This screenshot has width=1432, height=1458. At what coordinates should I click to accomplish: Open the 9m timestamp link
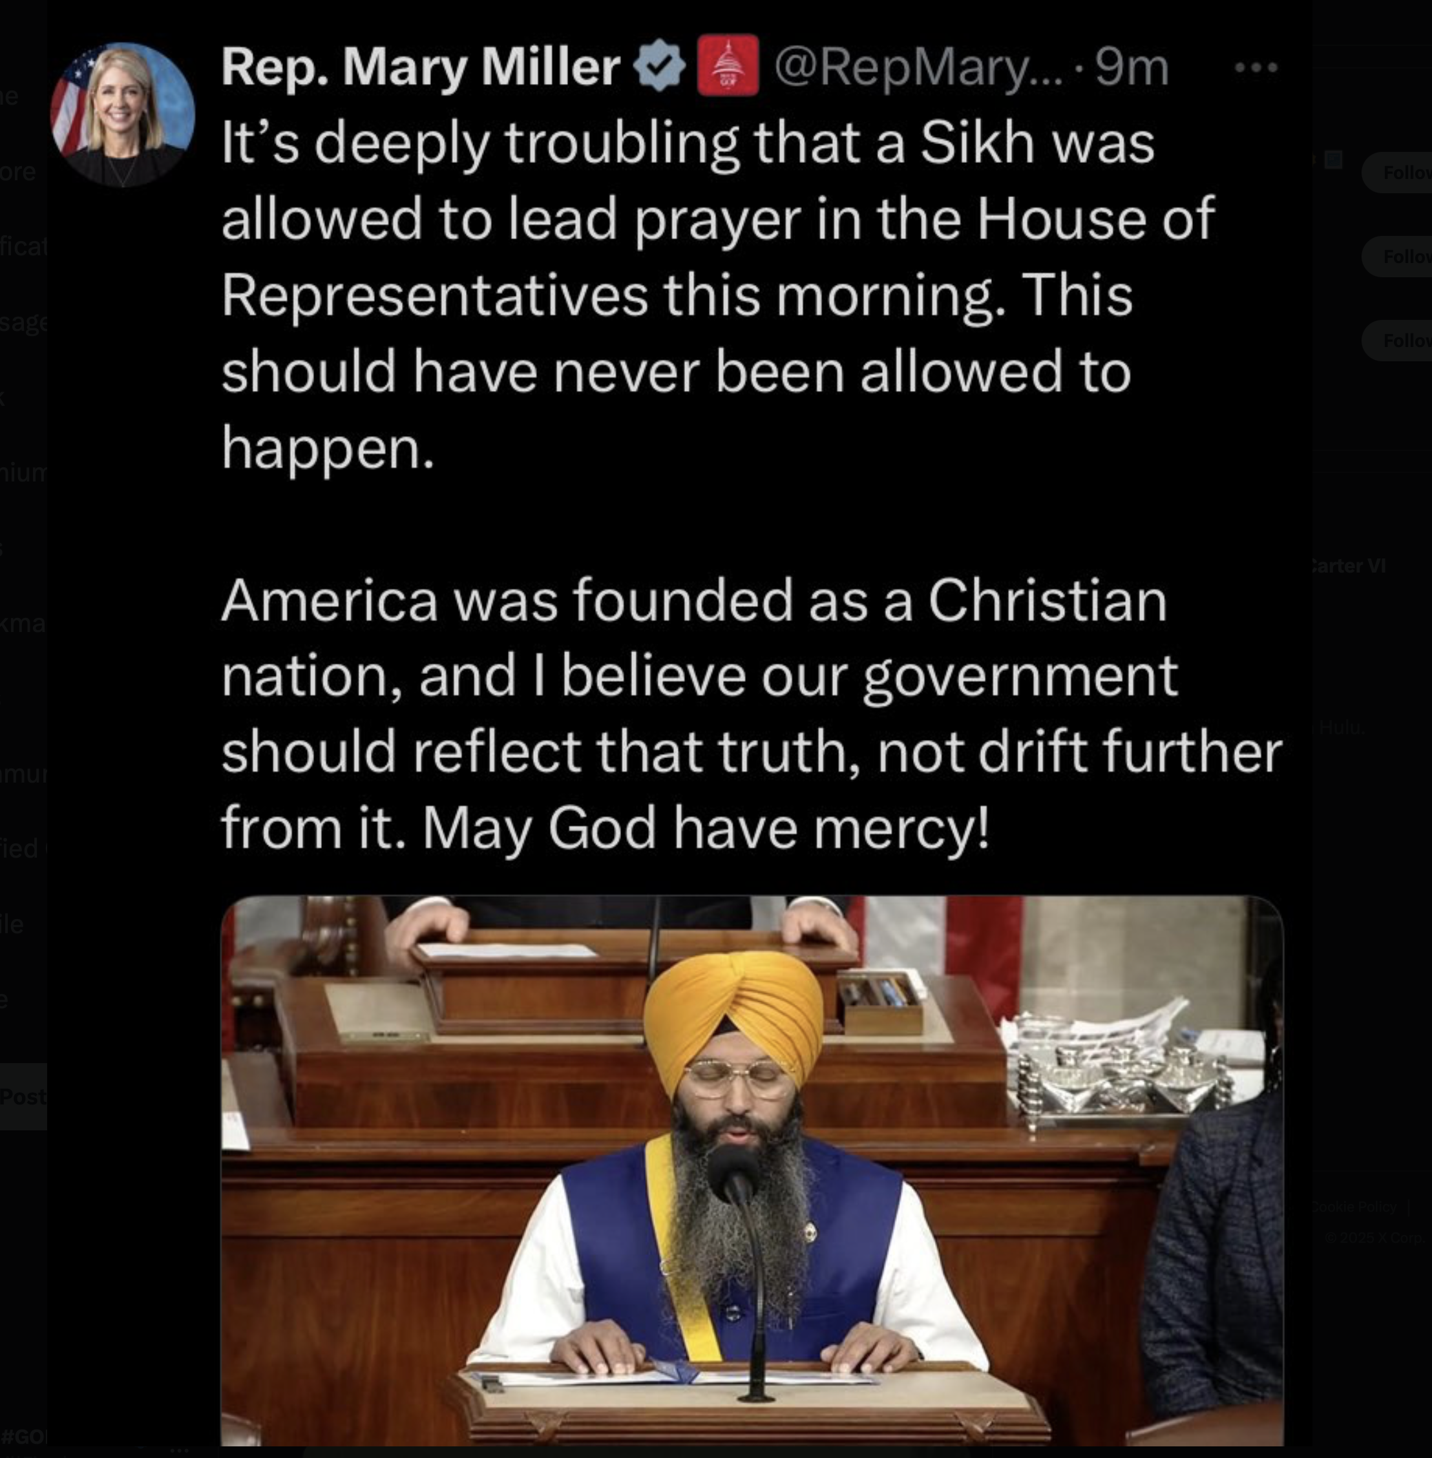click(x=1131, y=68)
